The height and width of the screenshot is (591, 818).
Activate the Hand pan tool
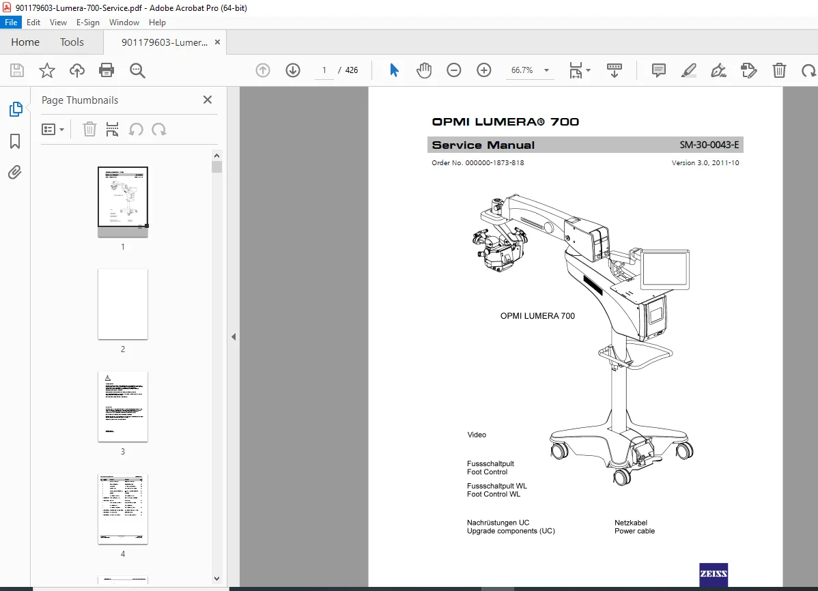pyautogui.click(x=424, y=70)
